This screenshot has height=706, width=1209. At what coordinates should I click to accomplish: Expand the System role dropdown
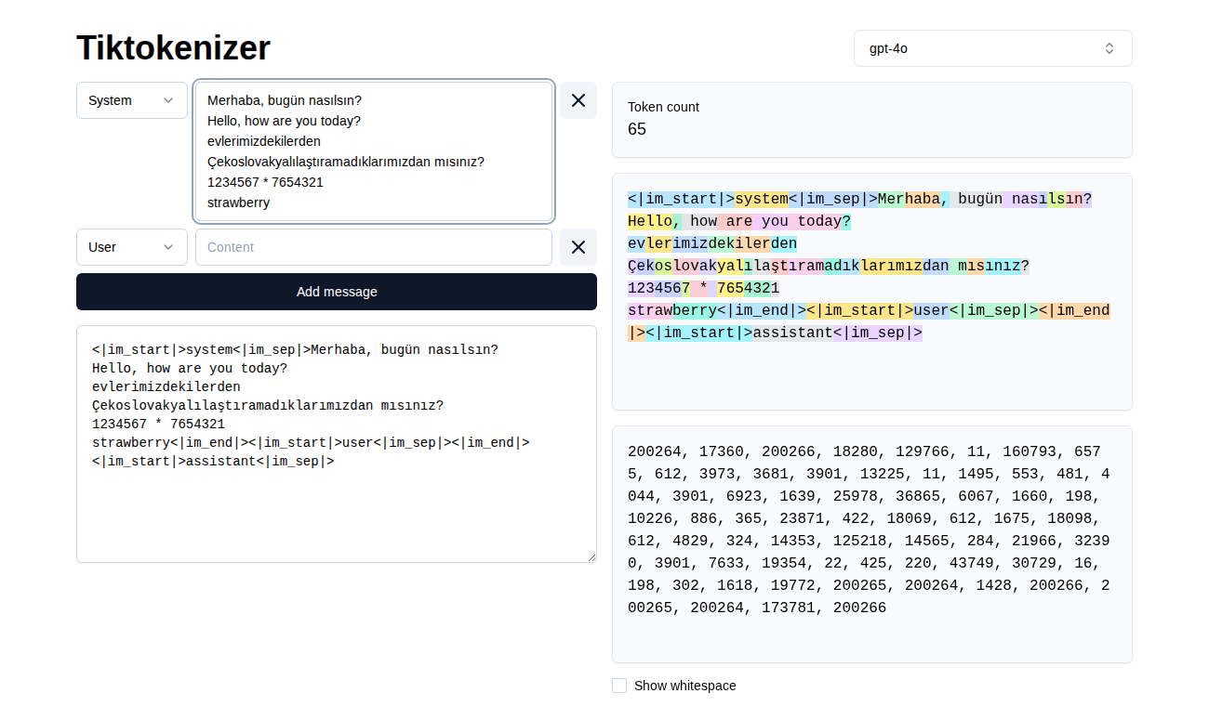coord(132,100)
